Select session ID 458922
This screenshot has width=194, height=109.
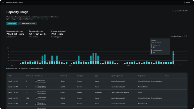[63, 92]
